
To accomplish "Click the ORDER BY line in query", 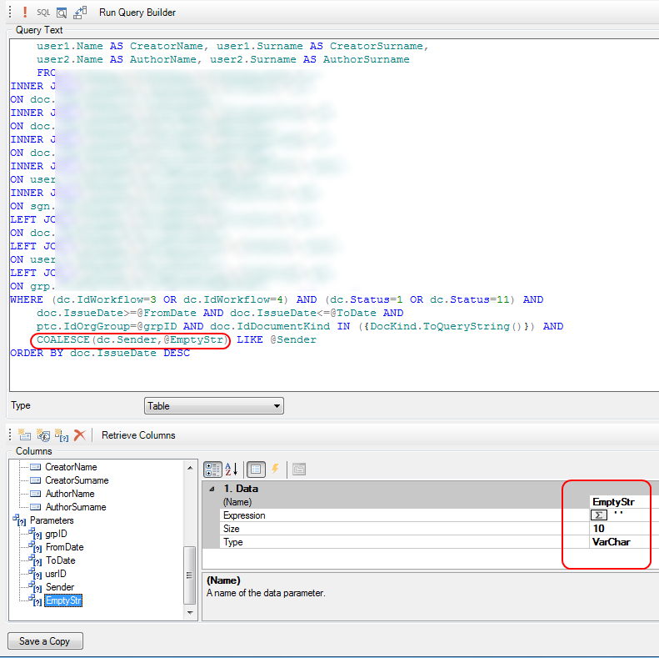I will (x=100, y=353).
